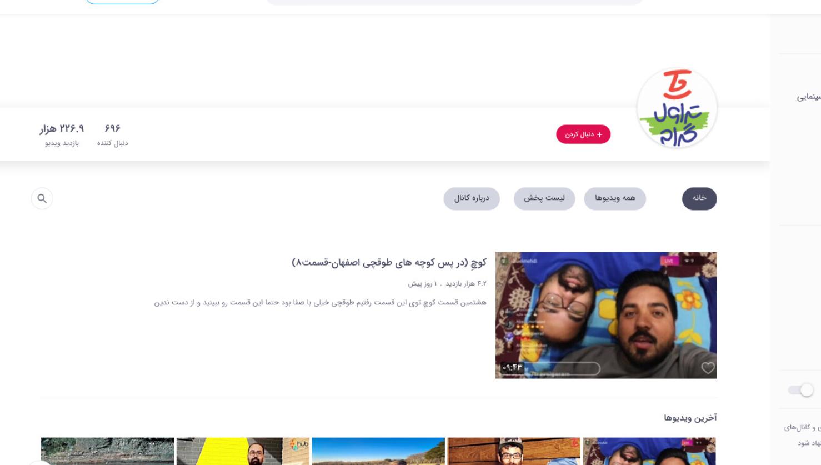Screen dimensions: 821x465
Task: Click the ۶۹۶ دنبال کننده followers count
Action: pyautogui.click(x=113, y=135)
